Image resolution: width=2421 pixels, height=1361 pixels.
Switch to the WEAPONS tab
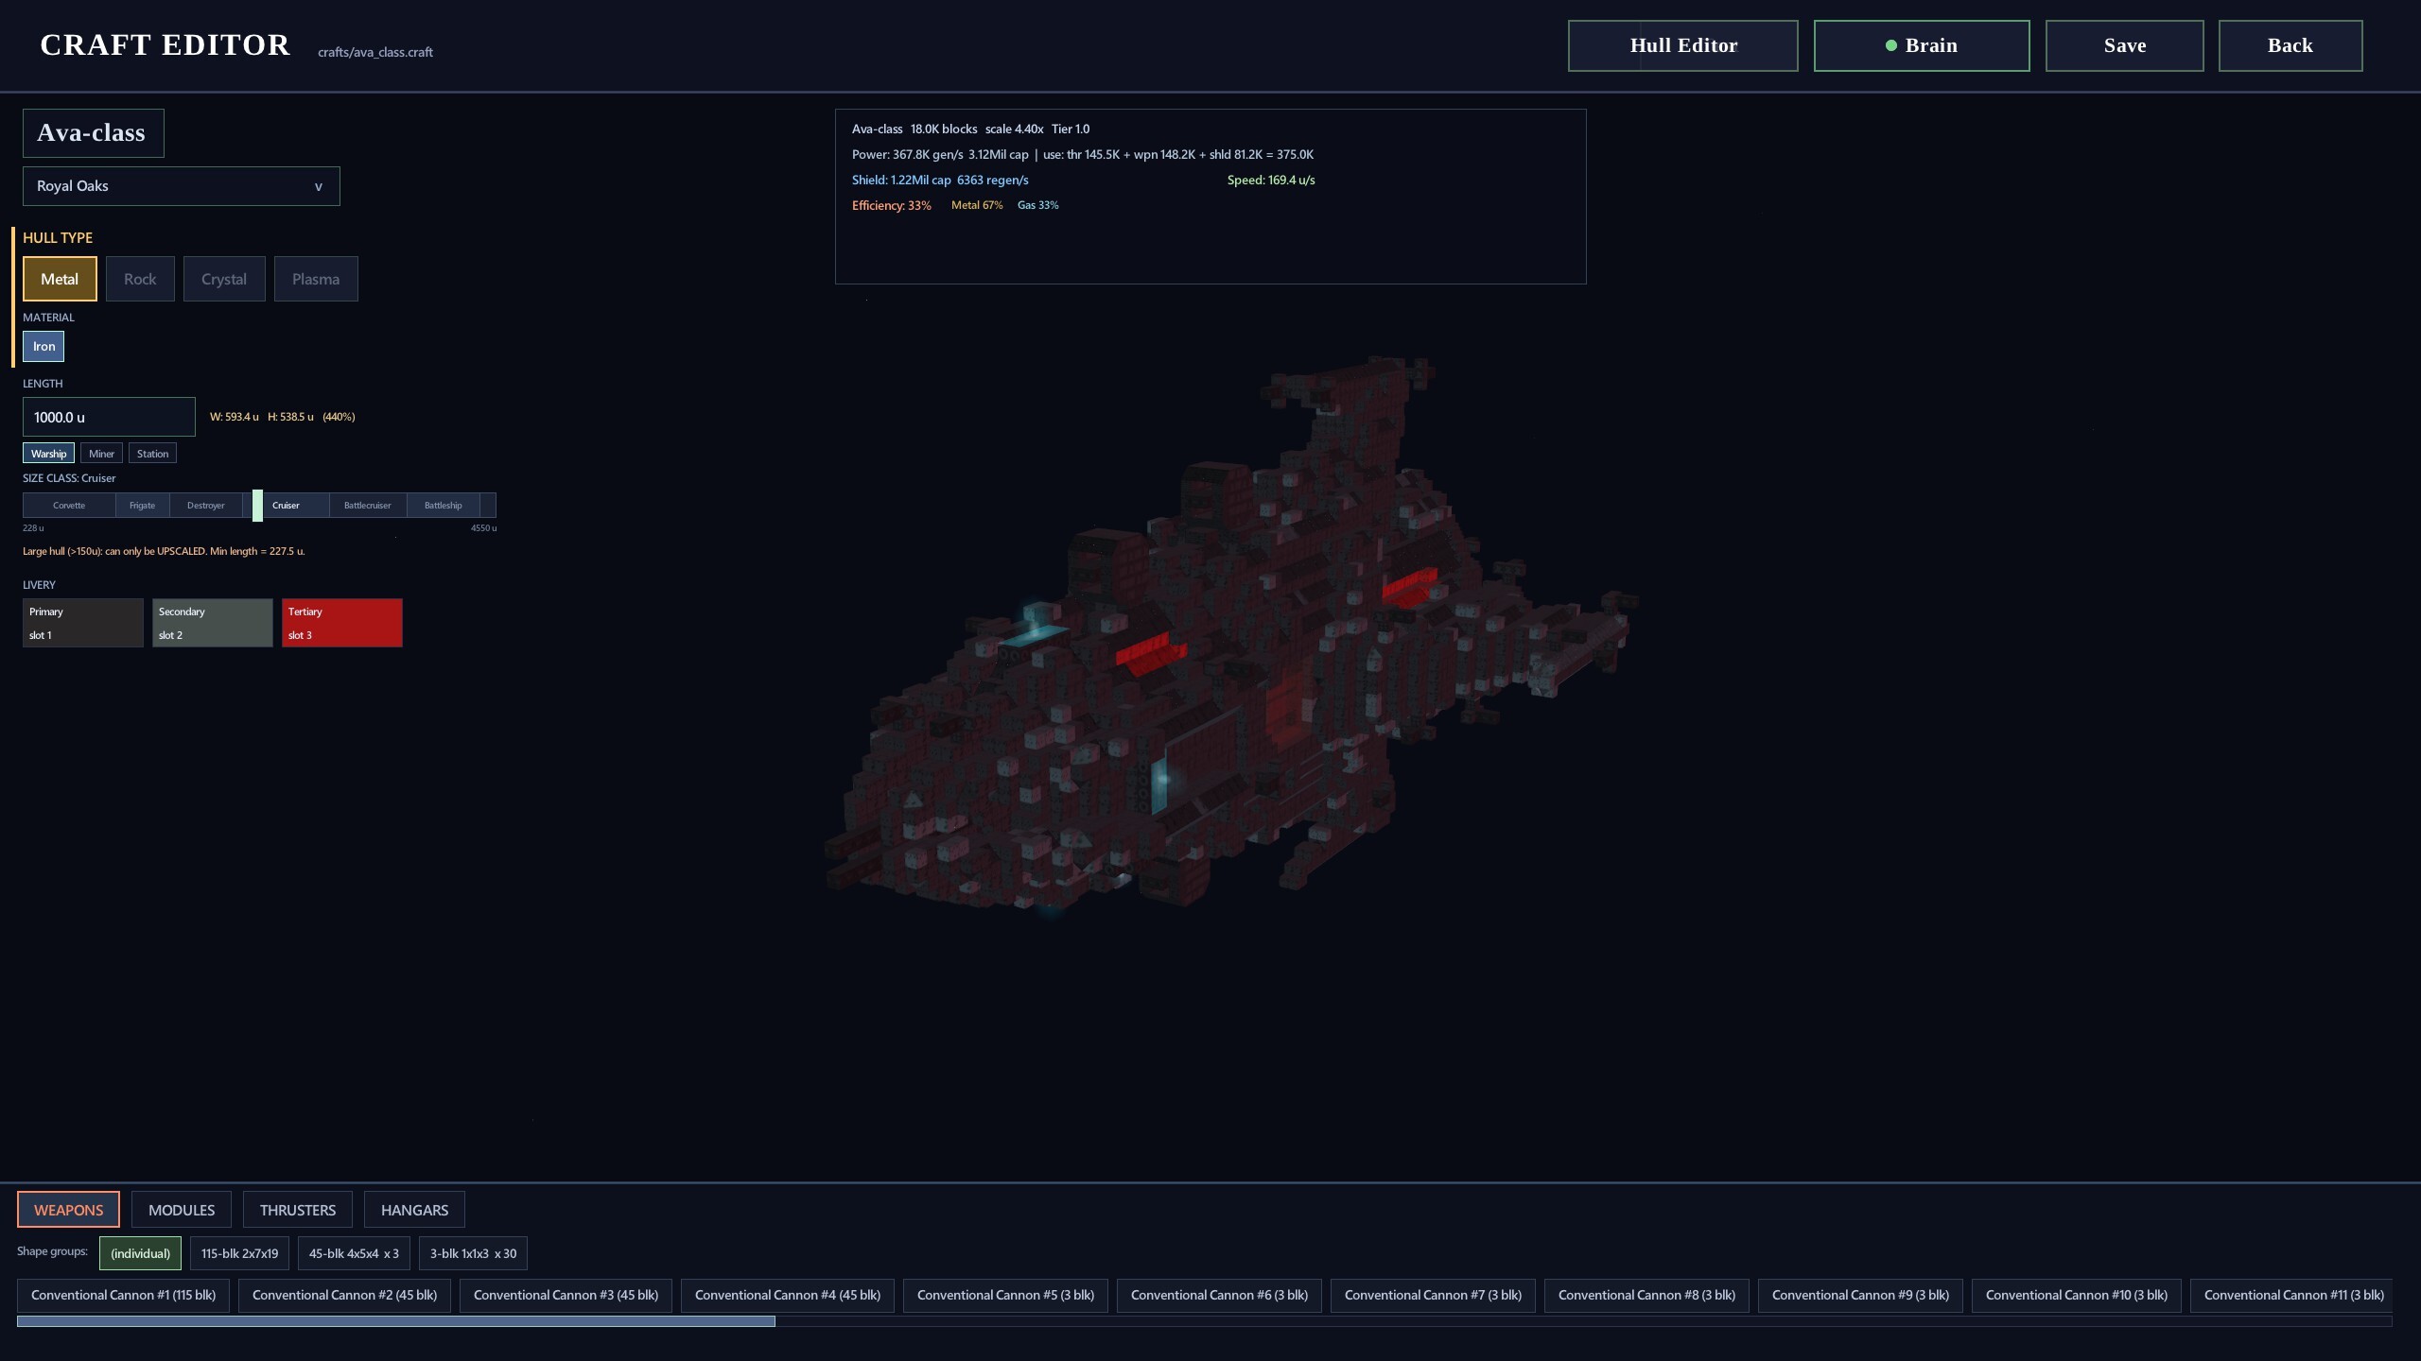pos(68,1210)
